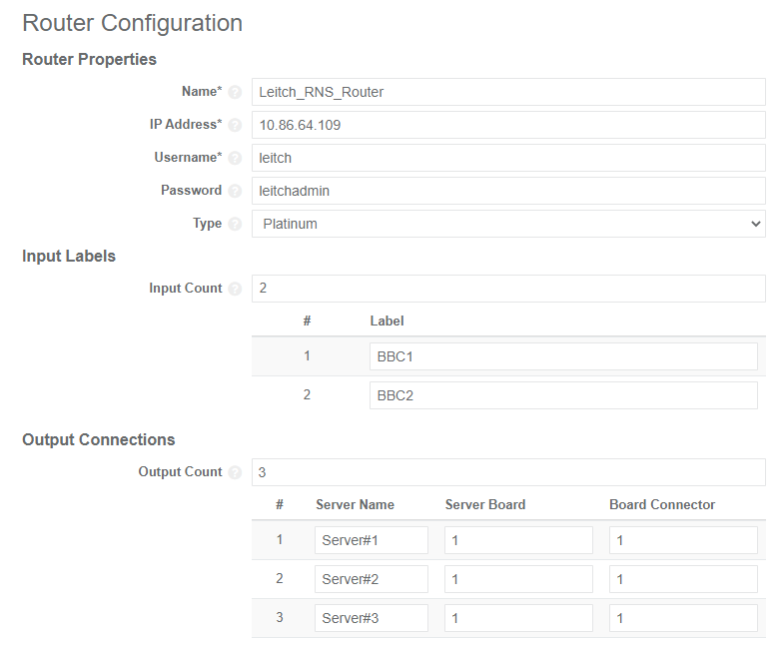Screen dimensions: 784x647
Task: Click the router Name input field
Action: 508,92
